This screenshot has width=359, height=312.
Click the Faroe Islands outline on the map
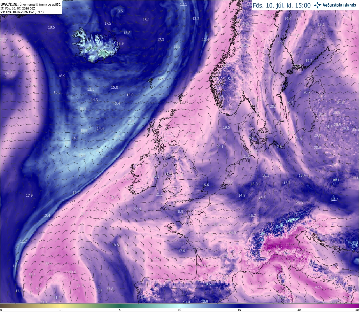[x=151, y=82]
